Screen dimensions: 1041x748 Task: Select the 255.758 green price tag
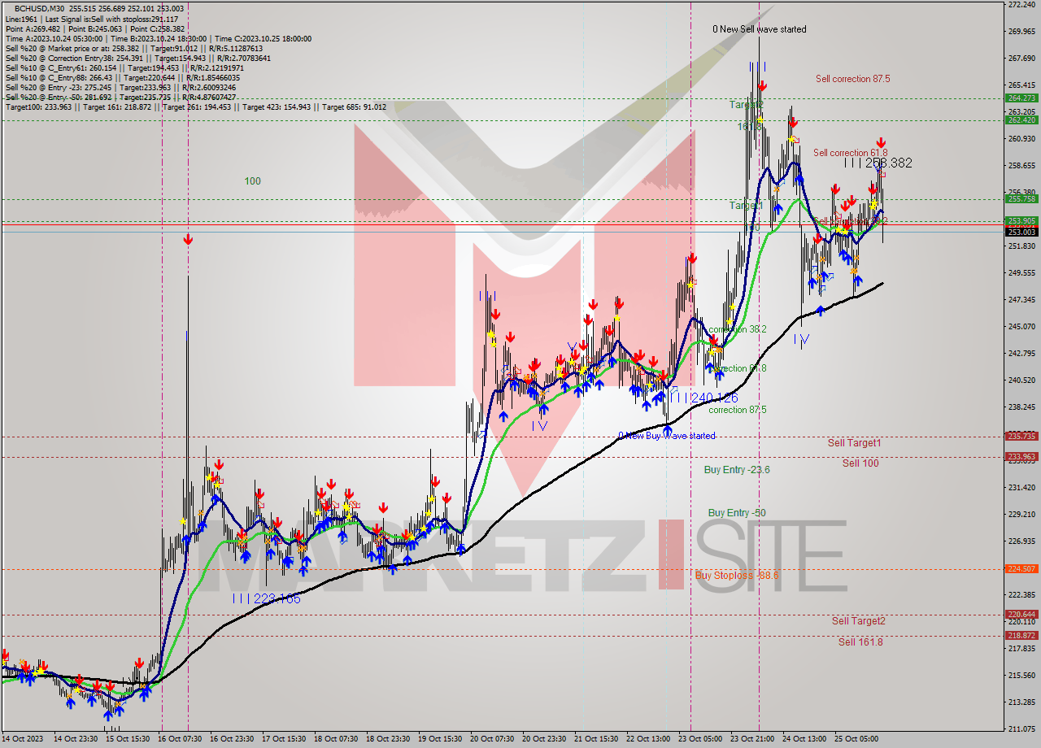(x=1022, y=198)
